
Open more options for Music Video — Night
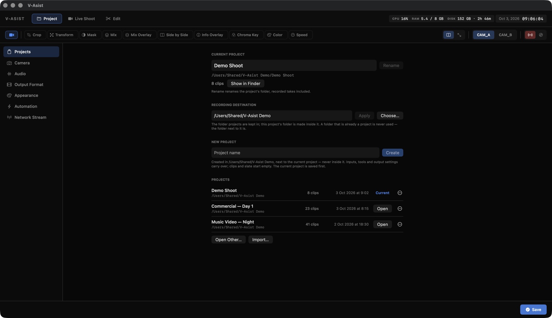(400, 224)
